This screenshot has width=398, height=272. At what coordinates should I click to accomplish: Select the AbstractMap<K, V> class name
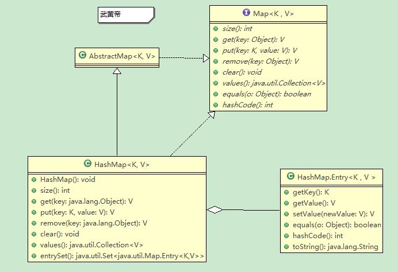122,56
